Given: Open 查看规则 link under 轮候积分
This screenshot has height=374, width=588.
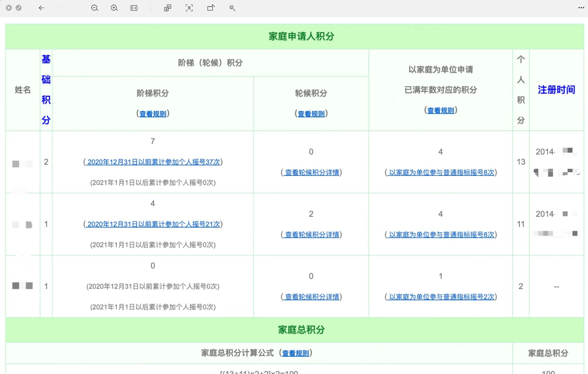Looking at the screenshot, I should [x=311, y=114].
